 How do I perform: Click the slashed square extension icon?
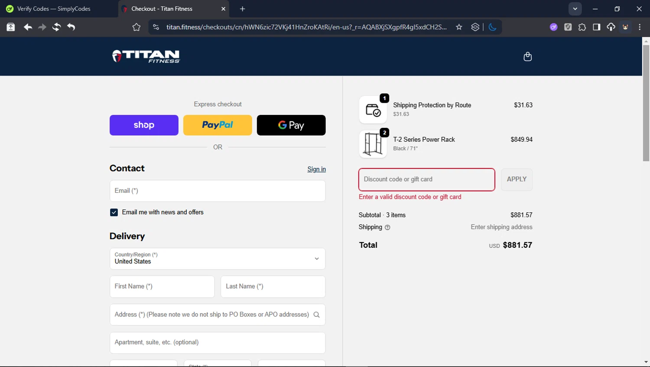point(568,27)
